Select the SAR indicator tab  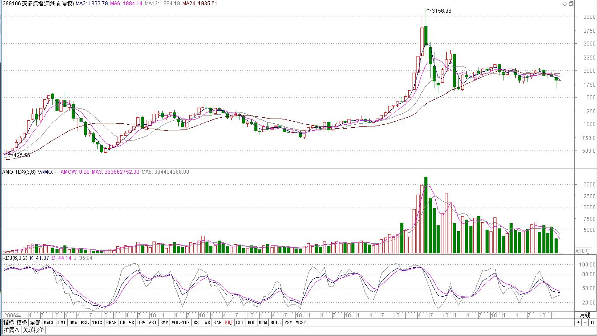(218, 322)
